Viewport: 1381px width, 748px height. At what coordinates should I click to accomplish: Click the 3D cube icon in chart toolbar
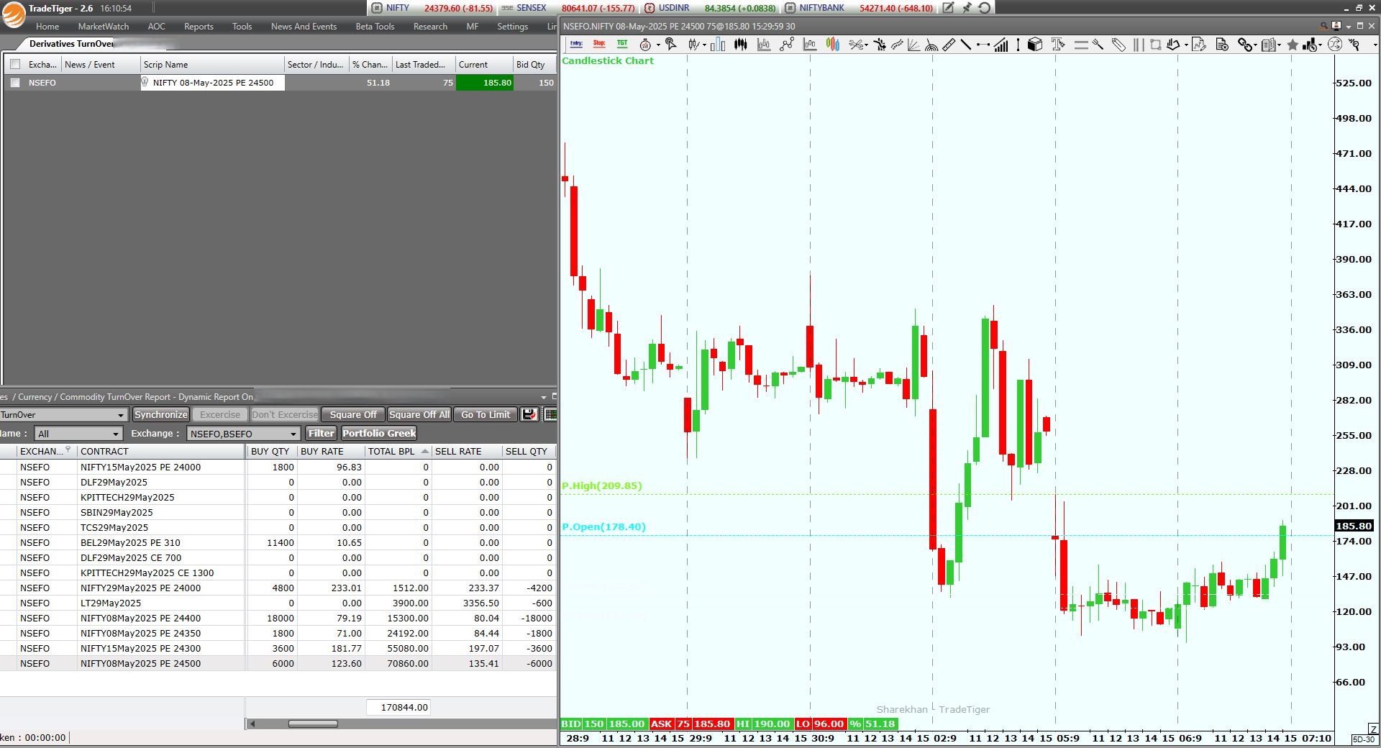click(x=1035, y=45)
